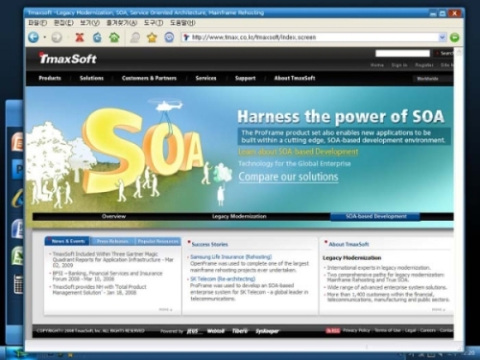This screenshot has height=360, width=480.
Task: Switch to the Press Releases tab
Action: pos(112,241)
